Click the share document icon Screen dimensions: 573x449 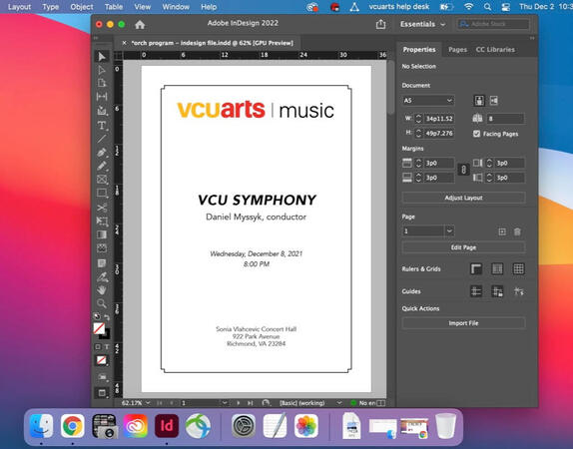pyautogui.click(x=380, y=24)
